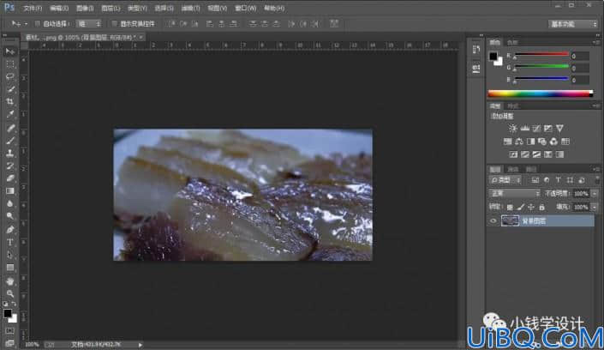604x350 pixels.
Task: Open the collapsed Properties panel icon
Action: coord(476,69)
